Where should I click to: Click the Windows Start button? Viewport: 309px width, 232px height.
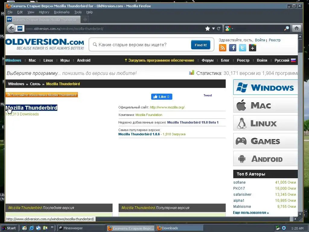(9, 228)
